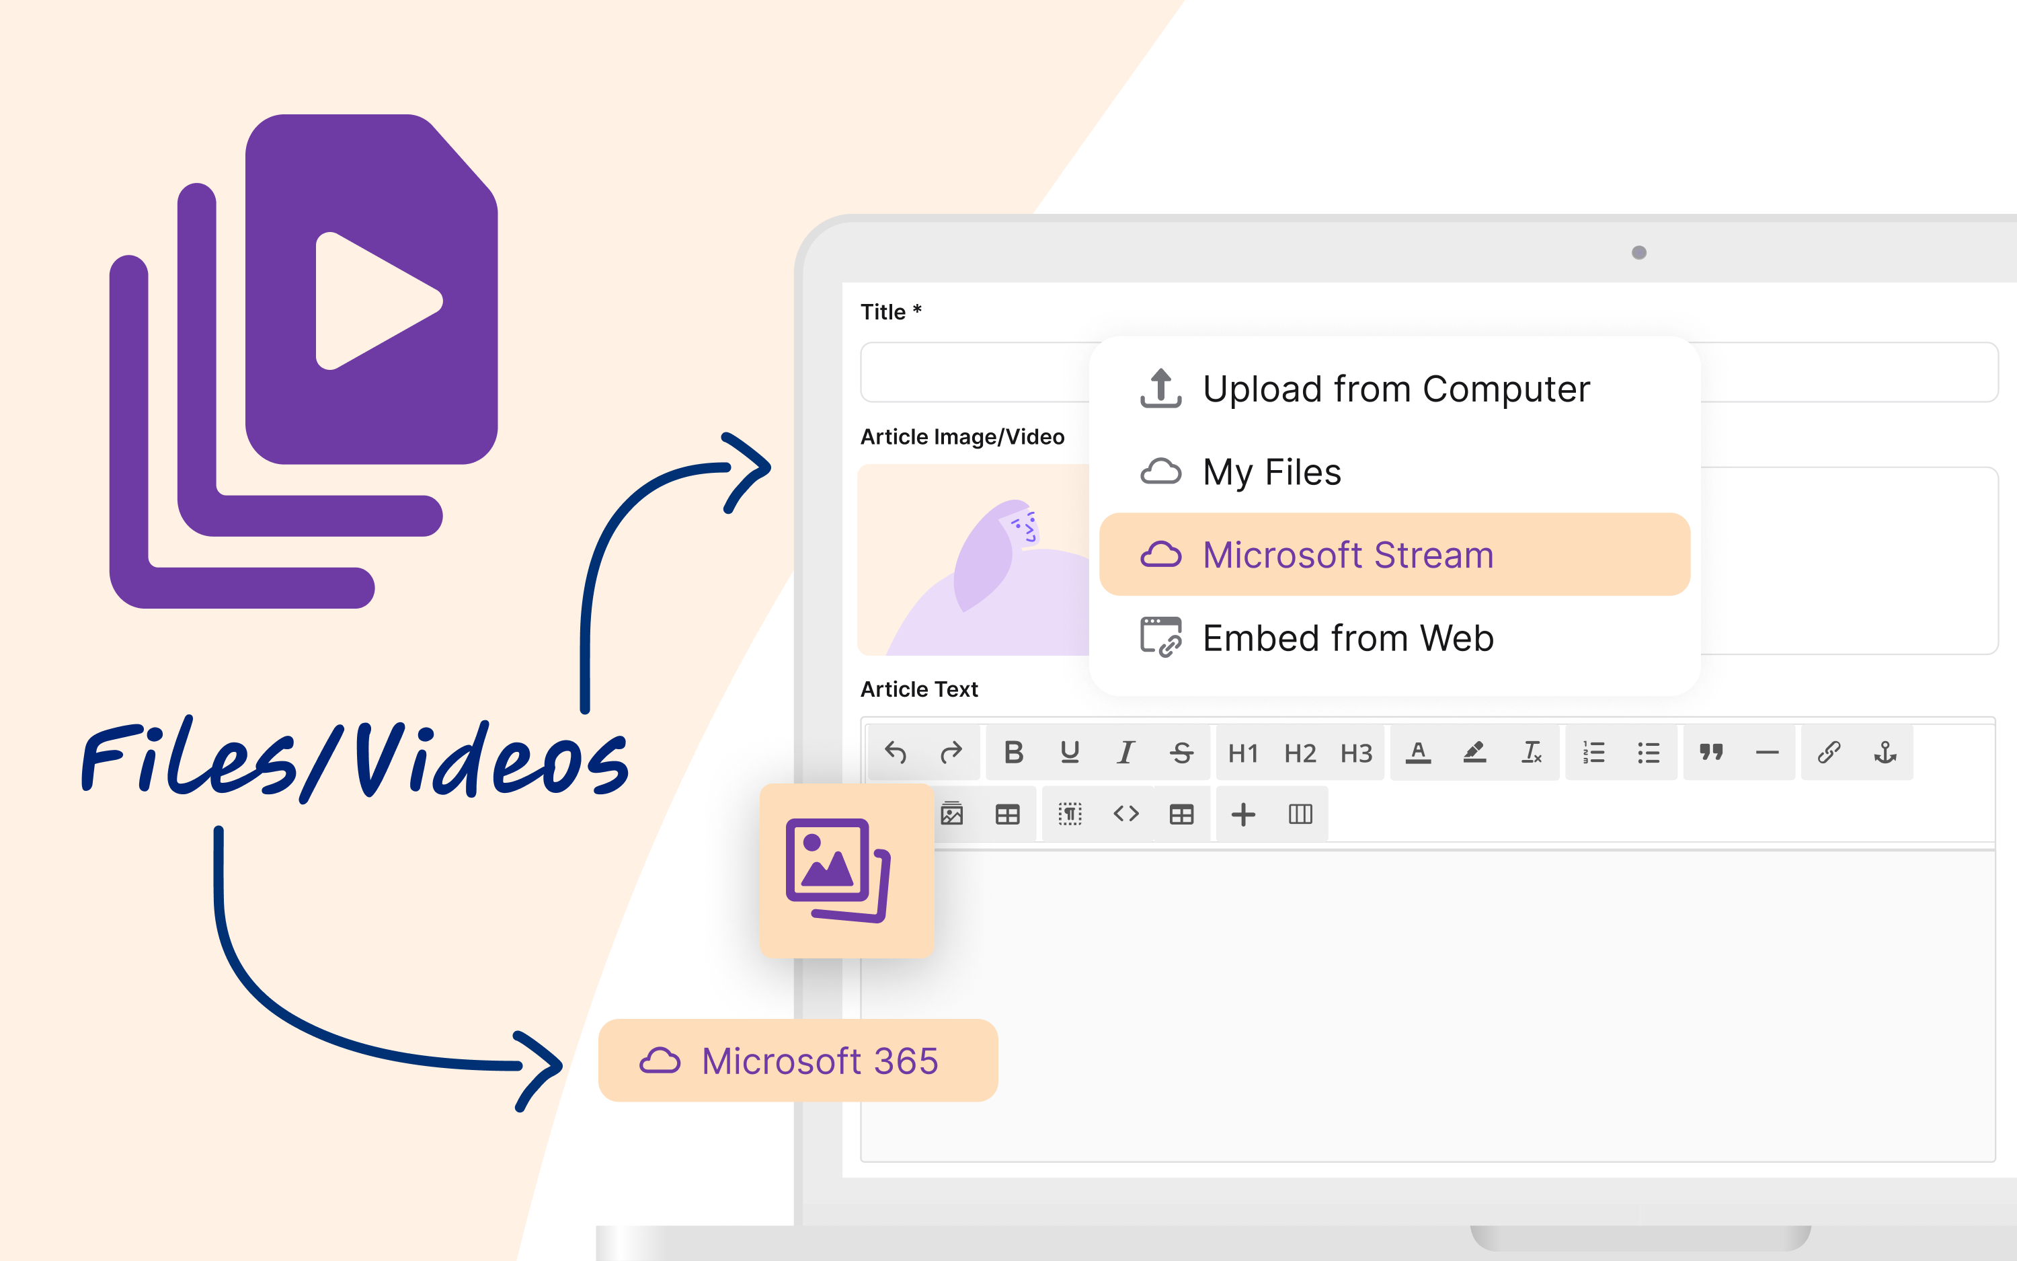Image resolution: width=2017 pixels, height=1261 pixels.
Task: Choose Embed from Web
Action: tap(1394, 638)
